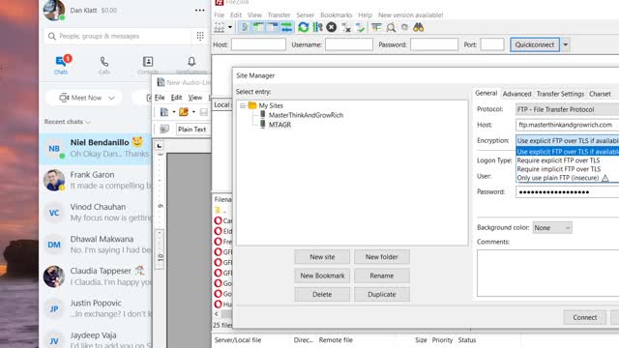Open chat with Frank Garon
This screenshot has width=619, height=348.
tap(96, 180)
